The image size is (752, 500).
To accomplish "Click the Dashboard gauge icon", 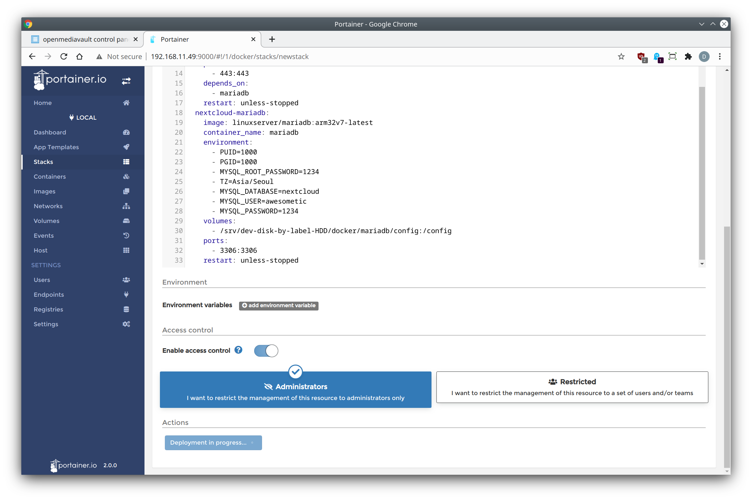I will coord(126,132).
